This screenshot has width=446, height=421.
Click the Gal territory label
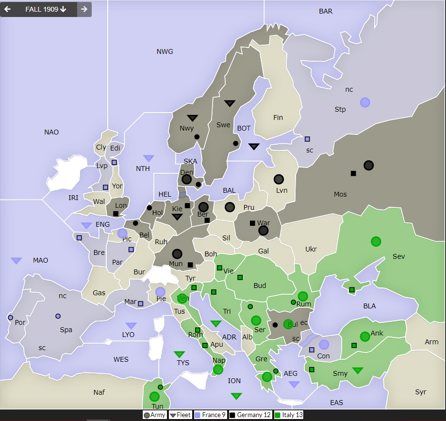coord(264,251)
